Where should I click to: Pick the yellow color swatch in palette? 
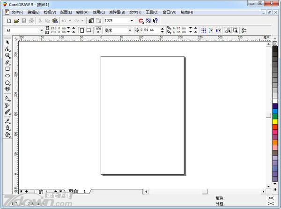pyautogui.click(x=275, y=122)
